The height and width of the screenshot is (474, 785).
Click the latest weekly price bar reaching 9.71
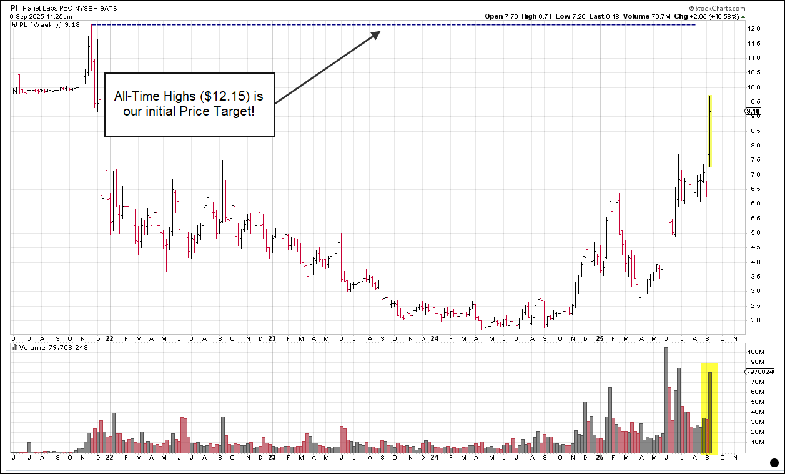click(710, 131)
